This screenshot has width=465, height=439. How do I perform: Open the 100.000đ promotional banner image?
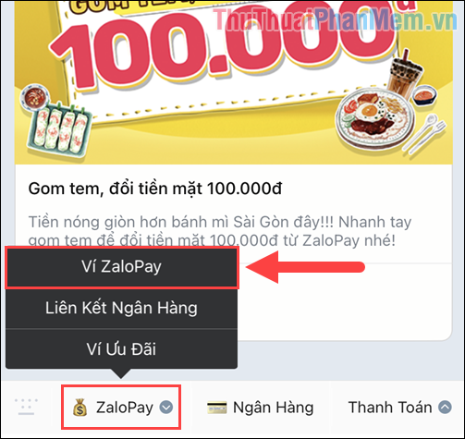(x=234, y=82)
